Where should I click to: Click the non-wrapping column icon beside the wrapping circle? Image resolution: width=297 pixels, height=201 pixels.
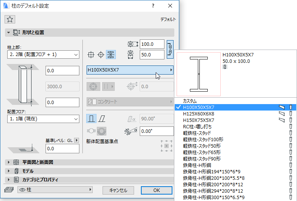tap(91, 131)
